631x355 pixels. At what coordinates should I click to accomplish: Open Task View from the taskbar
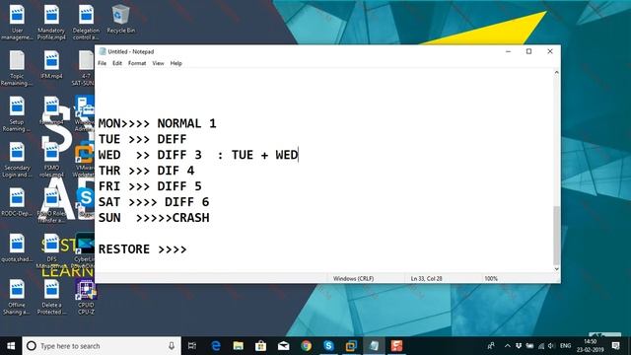point(192,346)
